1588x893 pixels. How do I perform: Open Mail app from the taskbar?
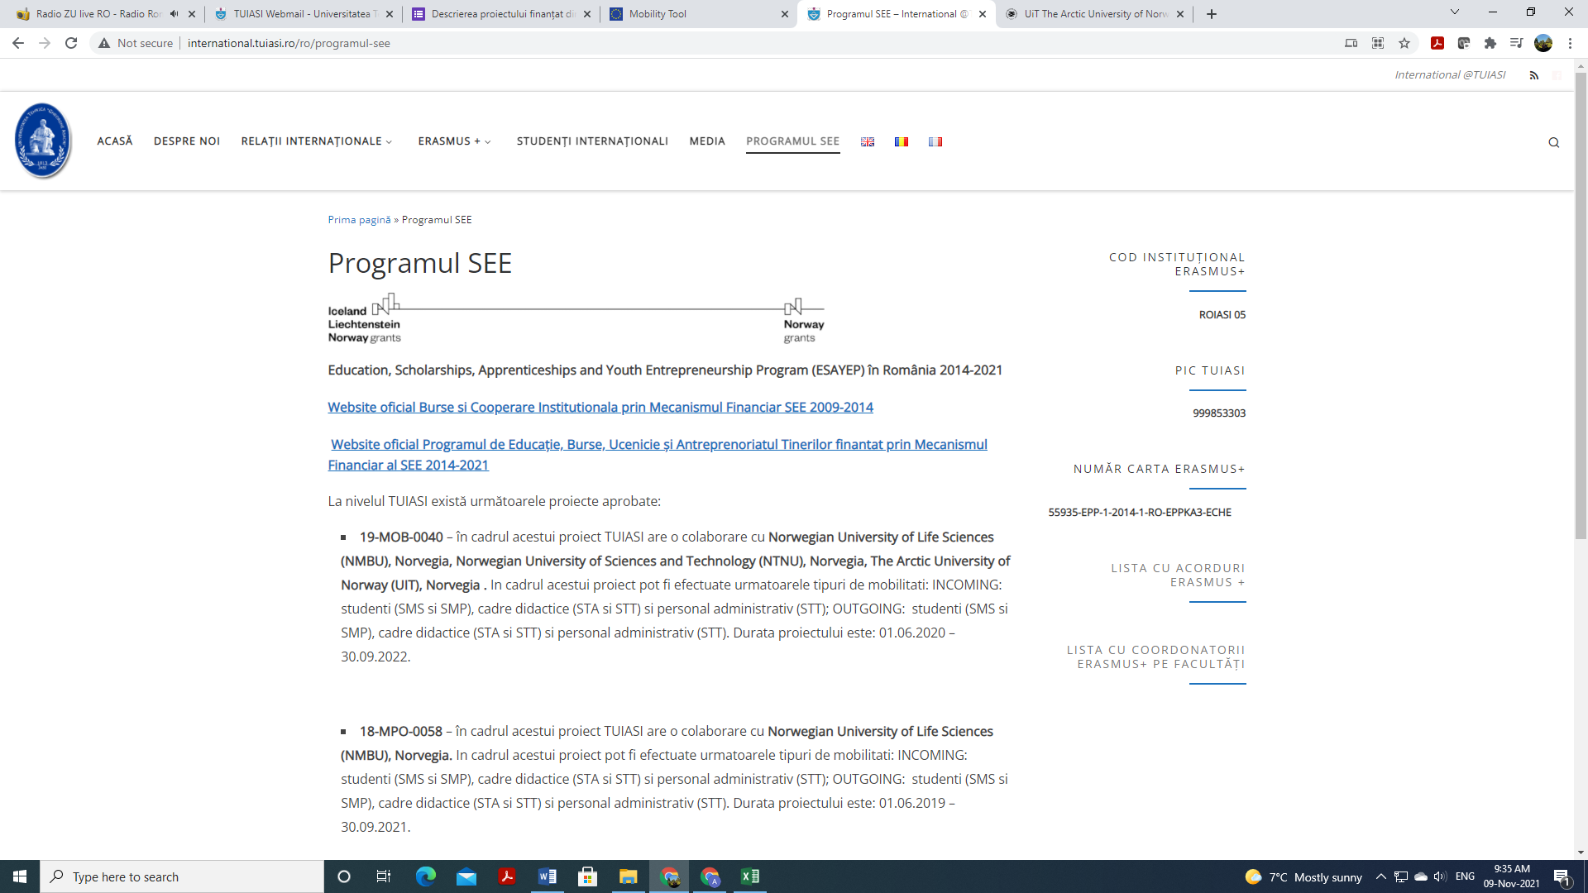[466, 876]
